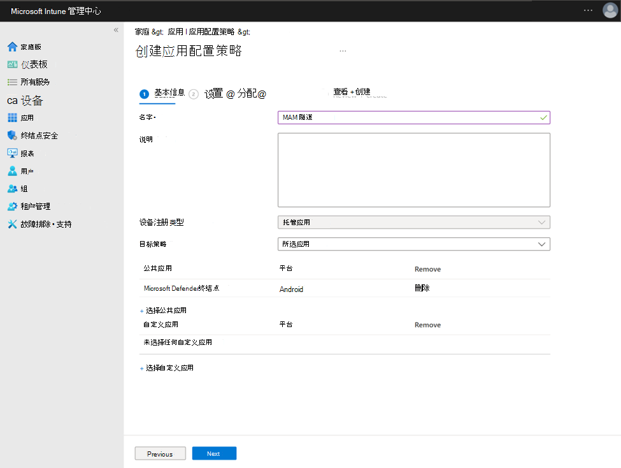The image size is (621, 468).
Task: Click the 说明 description text area
Action: pos(414,170)
